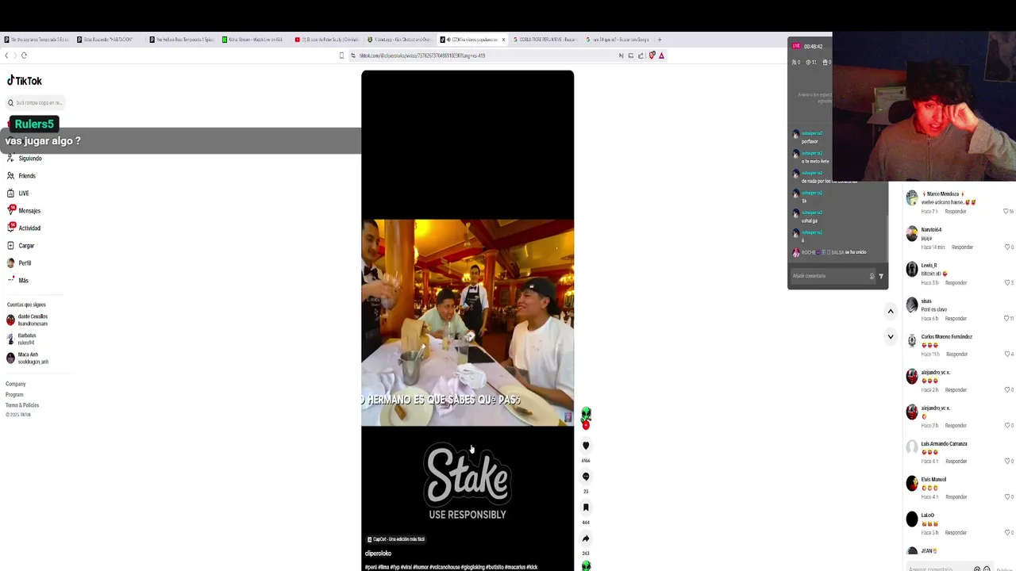Expand the Terms & Policies footer section
The height and width of the screenshot is (571, 1016).
[x=22, y=405]
